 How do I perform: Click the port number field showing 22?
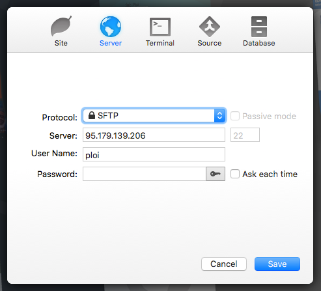coord(245,135)
